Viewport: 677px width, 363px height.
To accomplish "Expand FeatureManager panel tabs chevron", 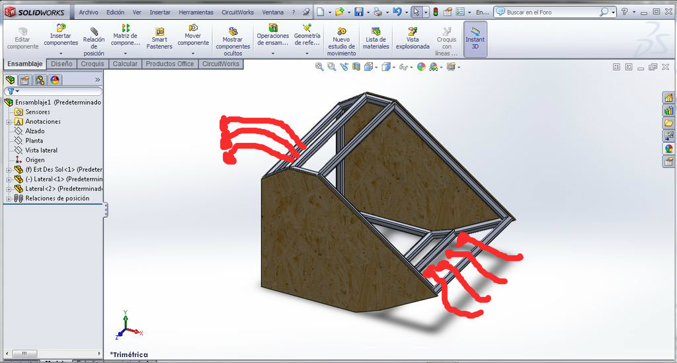I will [x=98, y=80].
